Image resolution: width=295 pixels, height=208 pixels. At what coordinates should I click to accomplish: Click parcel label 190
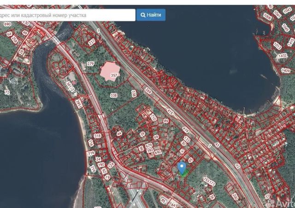101,165
